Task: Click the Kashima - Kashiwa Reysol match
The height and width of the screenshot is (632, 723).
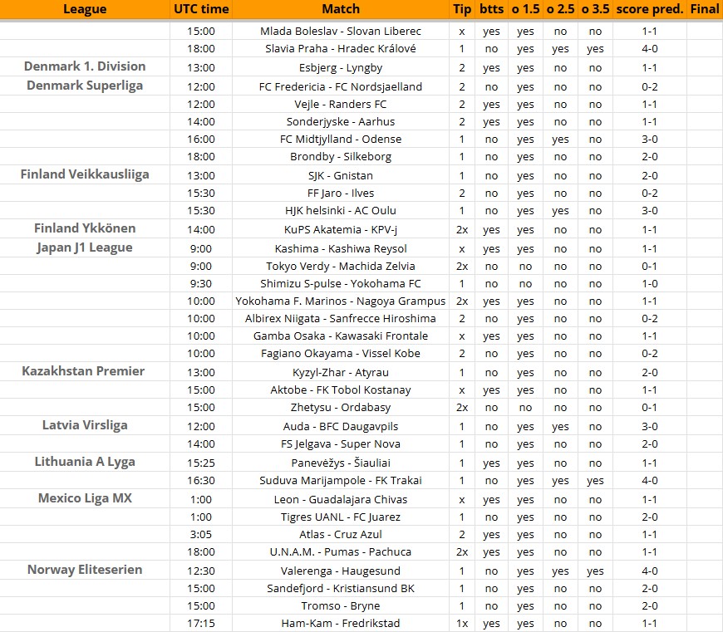Action: point(341,249)
